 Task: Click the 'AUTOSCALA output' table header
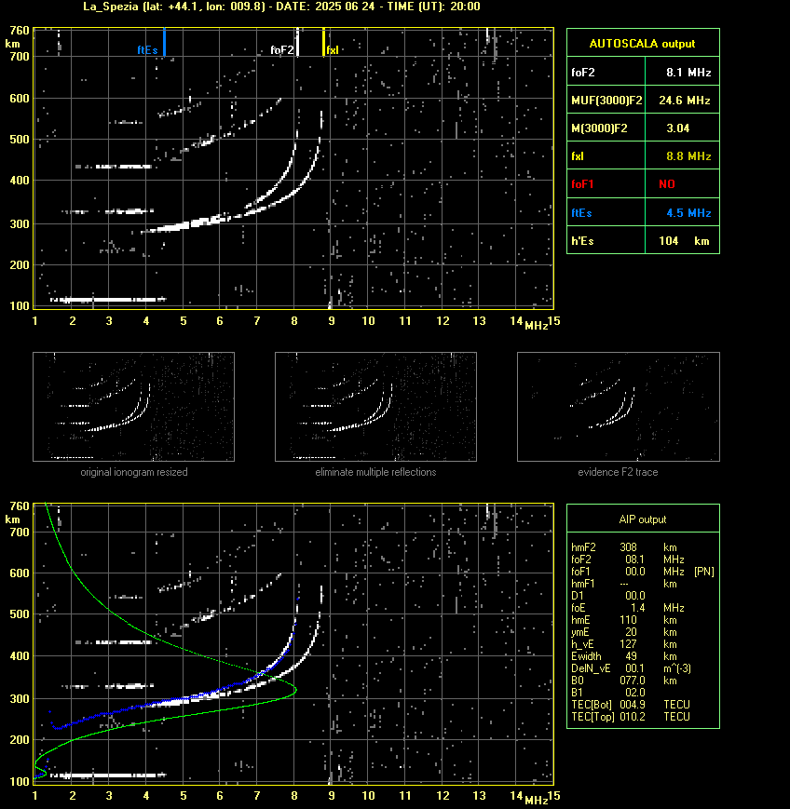tap(643, 44)
